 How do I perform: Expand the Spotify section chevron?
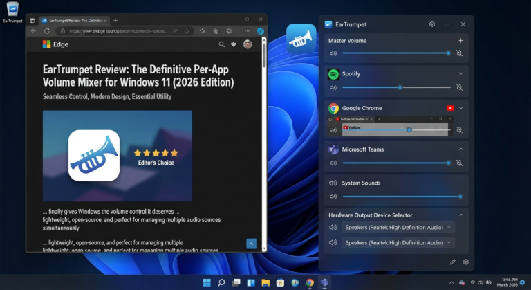point(461,73)
